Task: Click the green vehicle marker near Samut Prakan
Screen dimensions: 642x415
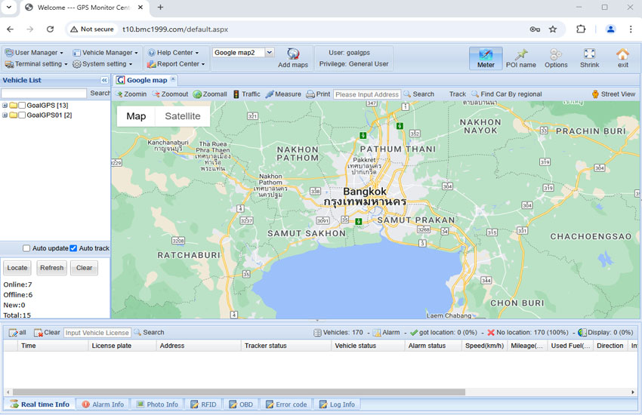Action: [359, 221]
